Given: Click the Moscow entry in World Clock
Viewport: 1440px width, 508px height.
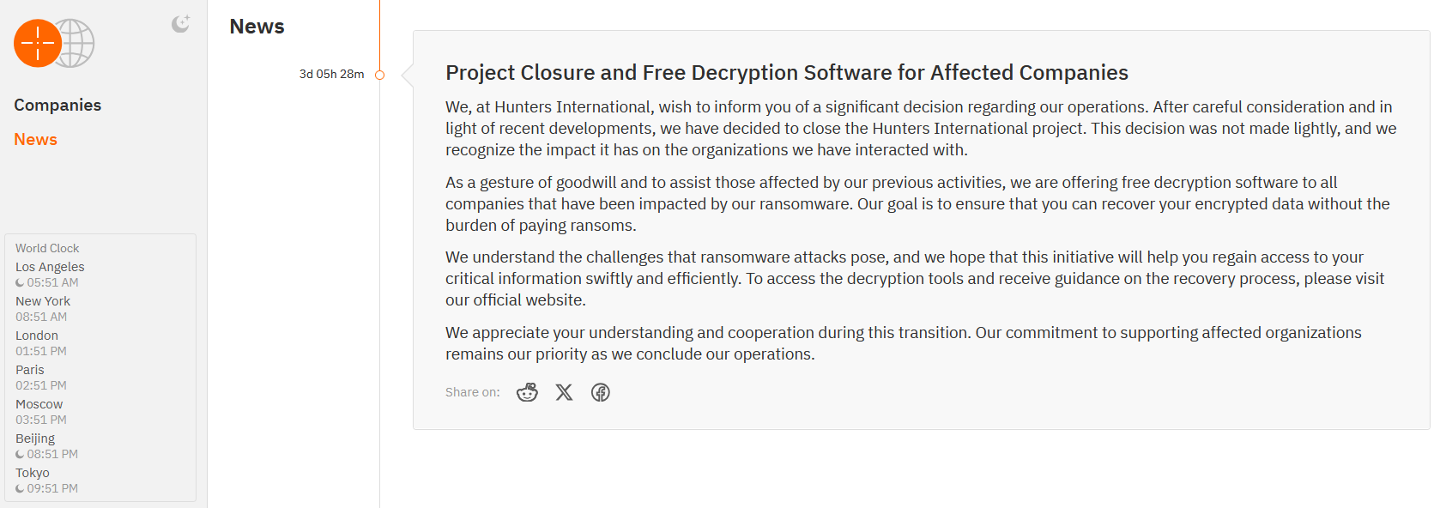Looking at the screenshot, I should click(39, 403).
